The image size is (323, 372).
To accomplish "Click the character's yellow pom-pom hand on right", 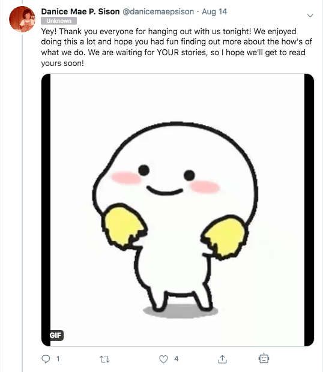I will pyautogui.click(x=225, y=236).
